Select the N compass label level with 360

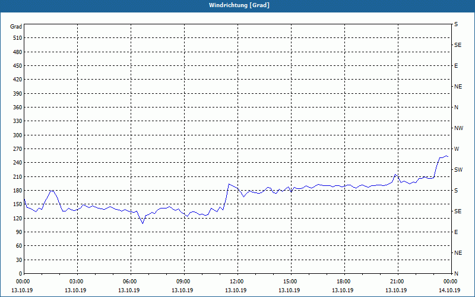pyautogui.click(x=456, y=108)
